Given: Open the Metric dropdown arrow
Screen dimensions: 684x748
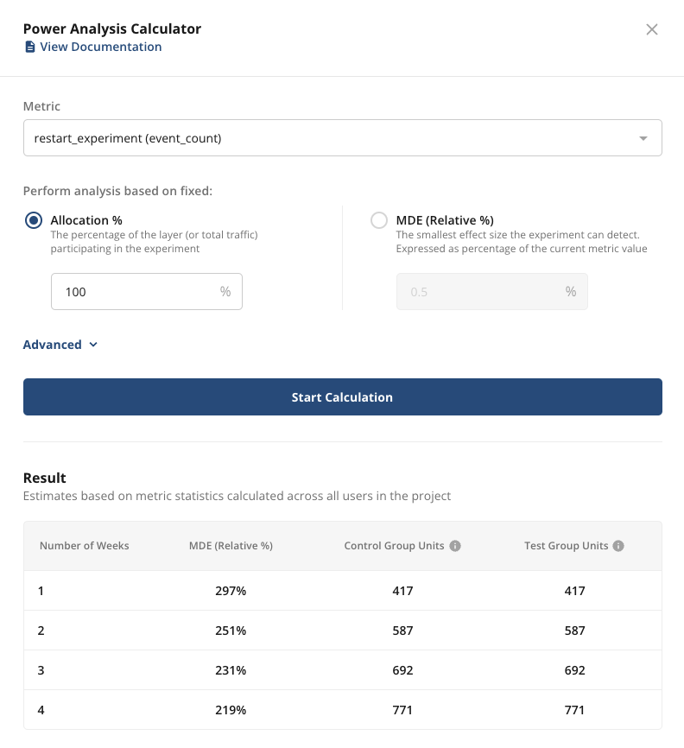Looking at the screenshot, I should point(643,138).
